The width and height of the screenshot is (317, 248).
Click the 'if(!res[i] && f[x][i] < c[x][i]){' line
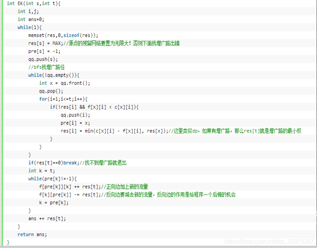point(94,107)
